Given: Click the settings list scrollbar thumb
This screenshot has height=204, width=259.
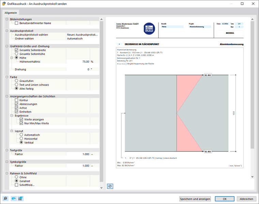Looking at the screenshot, I should 102,102.
